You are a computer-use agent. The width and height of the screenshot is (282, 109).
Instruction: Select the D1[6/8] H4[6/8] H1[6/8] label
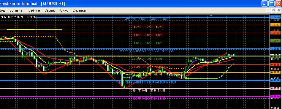click(148, 35)
